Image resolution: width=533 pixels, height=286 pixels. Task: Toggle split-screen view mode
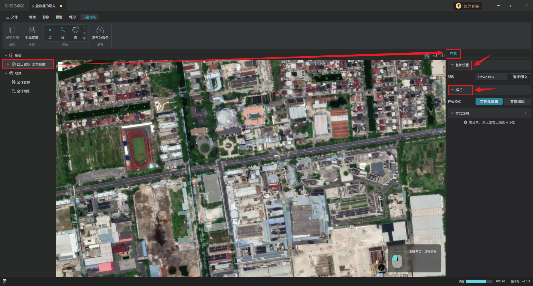[x=442, y=56]
